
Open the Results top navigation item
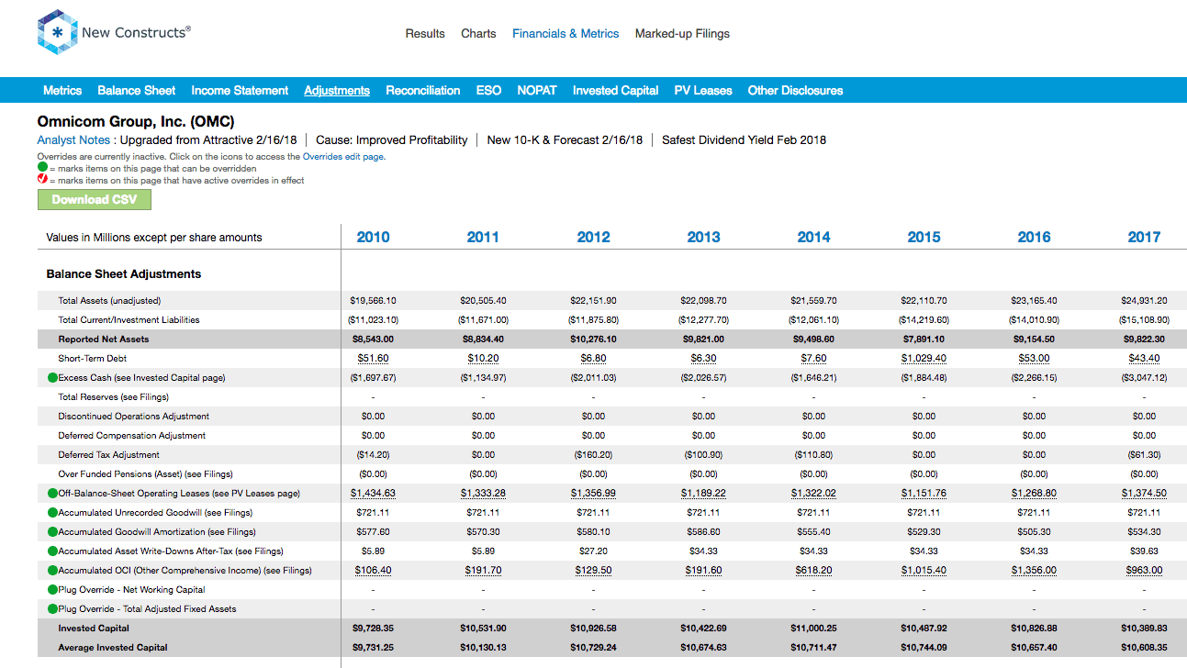point(425,34)
